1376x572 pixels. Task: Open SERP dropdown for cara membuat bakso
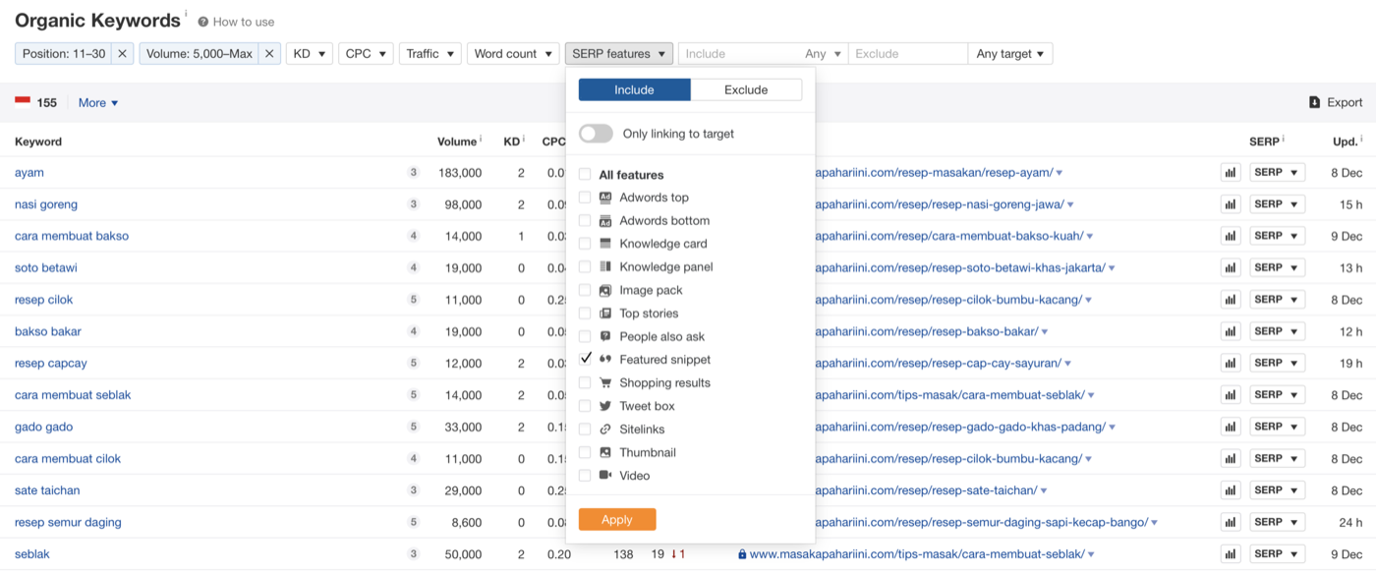pos(1277,236)
